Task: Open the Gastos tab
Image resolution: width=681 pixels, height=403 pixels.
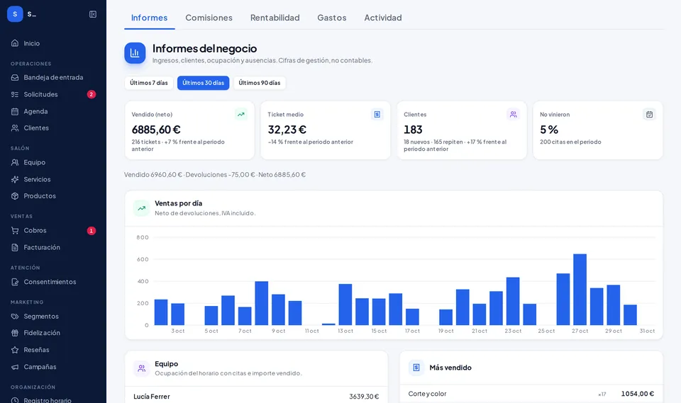Action: click(332, 18)
